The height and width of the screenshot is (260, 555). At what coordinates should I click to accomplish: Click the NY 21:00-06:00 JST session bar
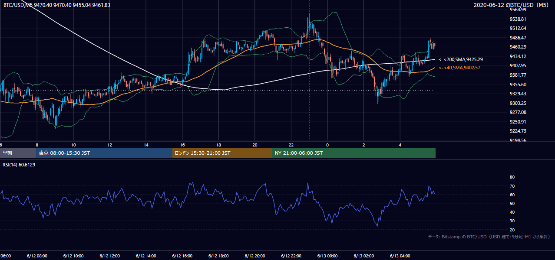[x=354, y=153]
